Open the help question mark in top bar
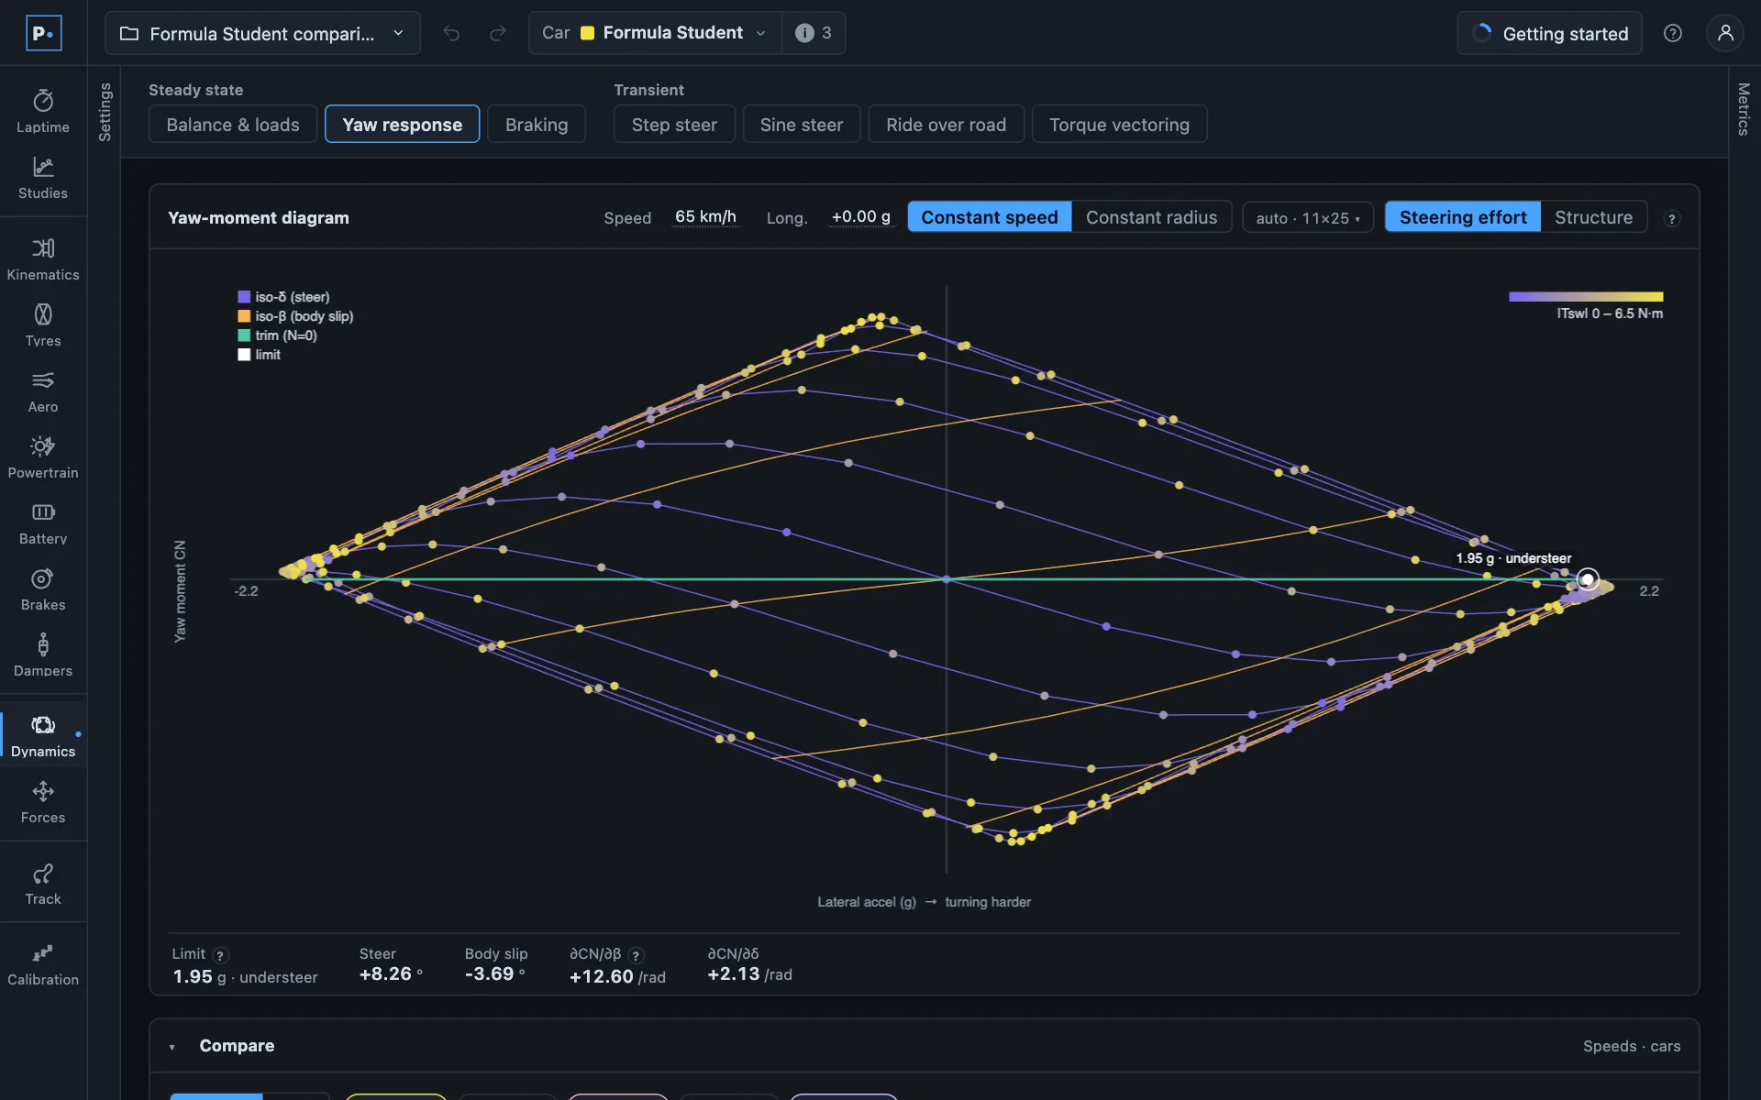 click(1673, 33)
